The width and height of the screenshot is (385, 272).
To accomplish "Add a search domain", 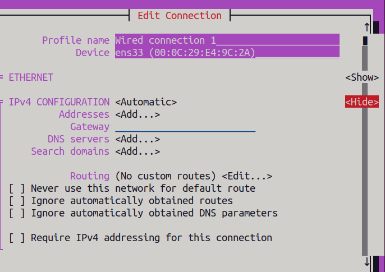I will (x=137, y=151).
